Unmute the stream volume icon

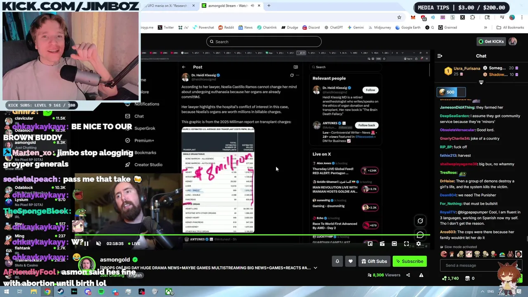coord(99,244)
